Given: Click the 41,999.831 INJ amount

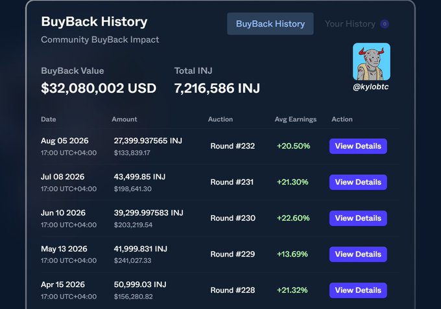Looking at the screenshot, I should point(141,249).
